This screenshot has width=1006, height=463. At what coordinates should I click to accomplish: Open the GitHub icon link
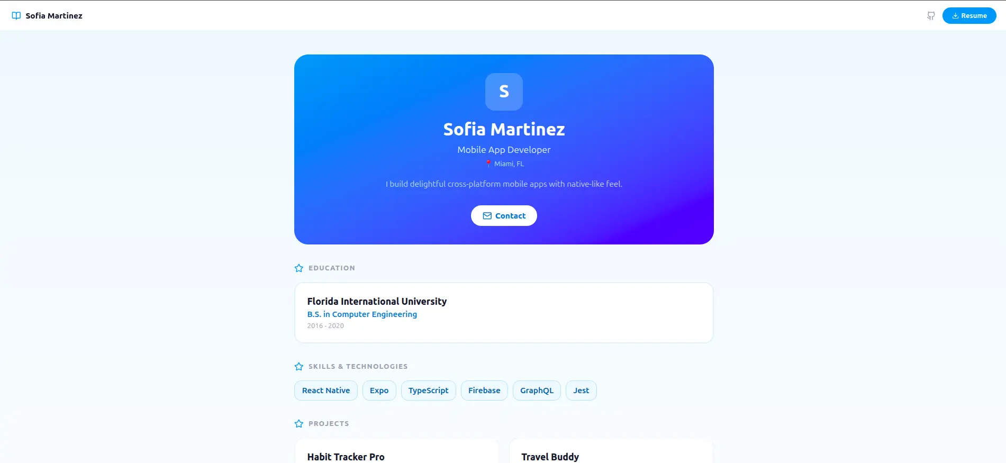(931, 16)
